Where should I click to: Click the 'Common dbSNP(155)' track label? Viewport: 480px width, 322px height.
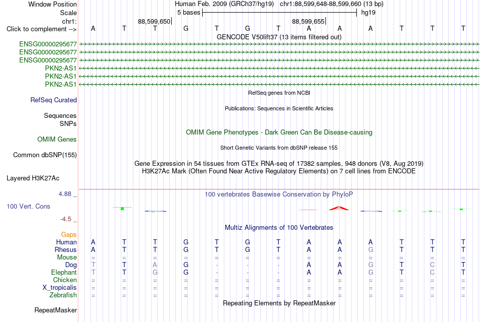(45, 155)
